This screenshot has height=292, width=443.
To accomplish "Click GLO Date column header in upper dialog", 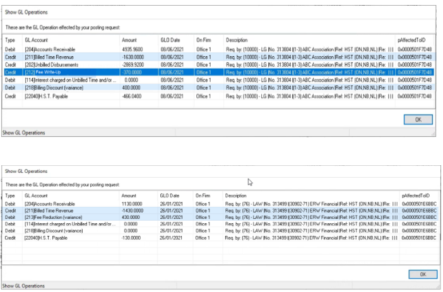I will pos(170,40).
